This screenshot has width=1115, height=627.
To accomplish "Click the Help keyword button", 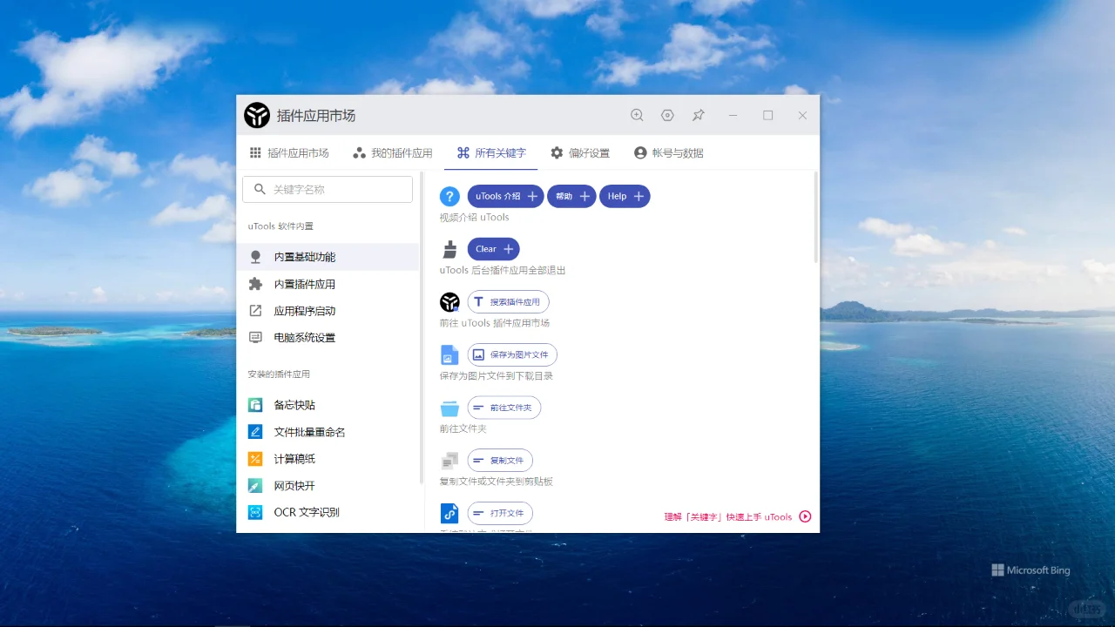I will [625, 196].
